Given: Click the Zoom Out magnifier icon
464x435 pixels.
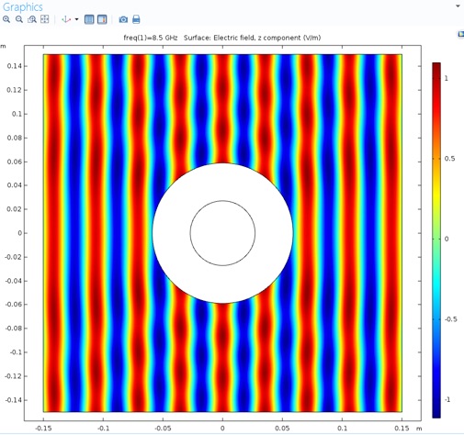Looking at the screenshot, I should pos(19,19).
